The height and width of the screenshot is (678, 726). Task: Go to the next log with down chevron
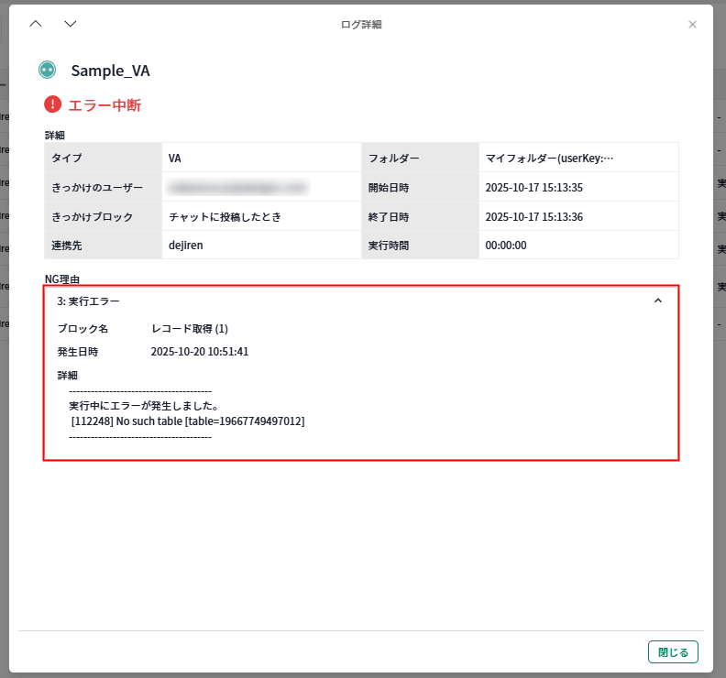(x=71, y=24)
